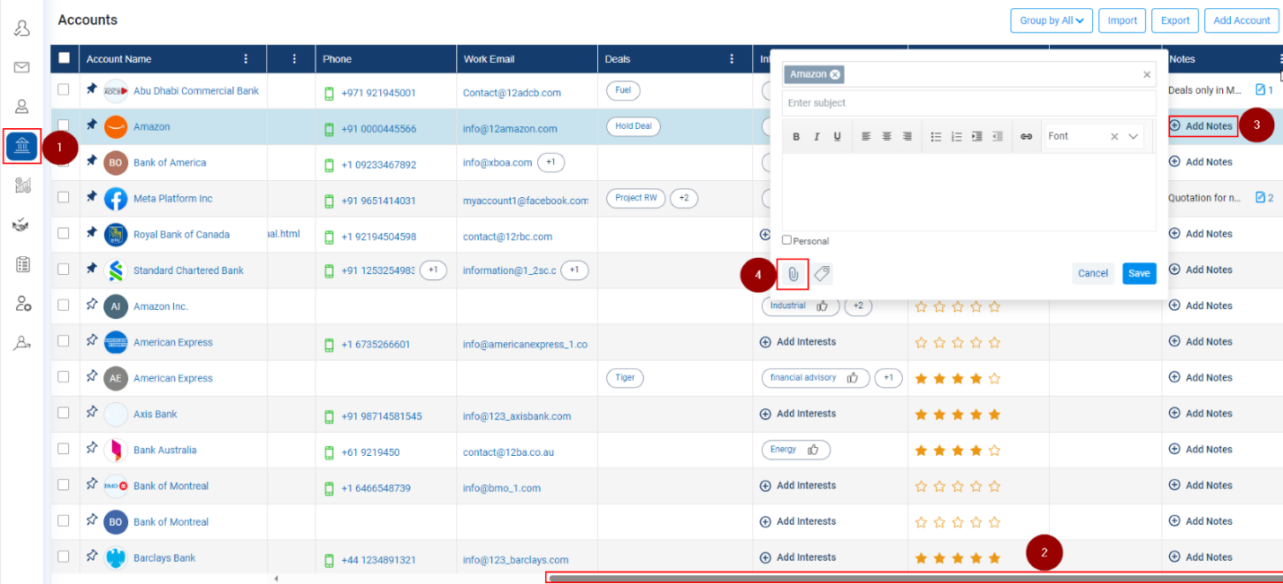Sort by the Work Email column header
1283x584 pixels.
click(x=489, y=59)
